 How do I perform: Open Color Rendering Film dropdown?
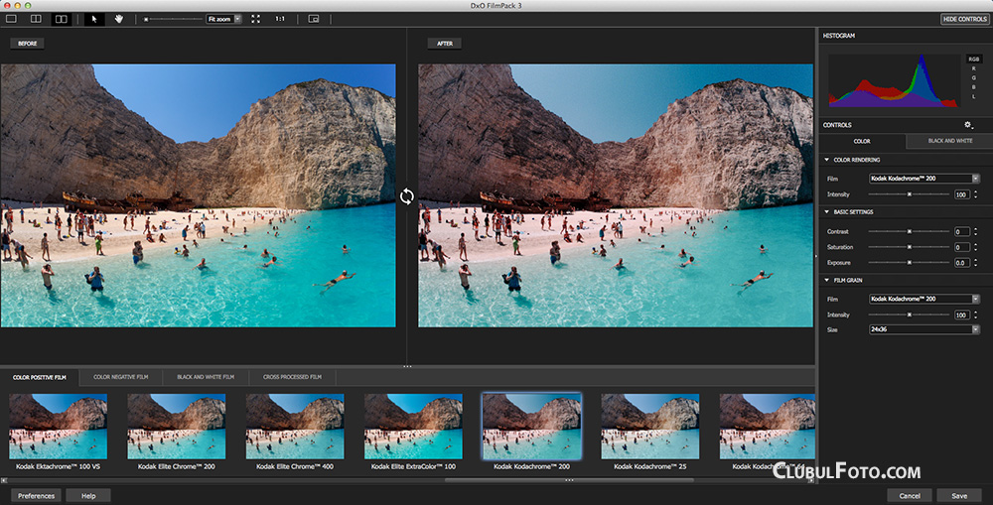923,179
